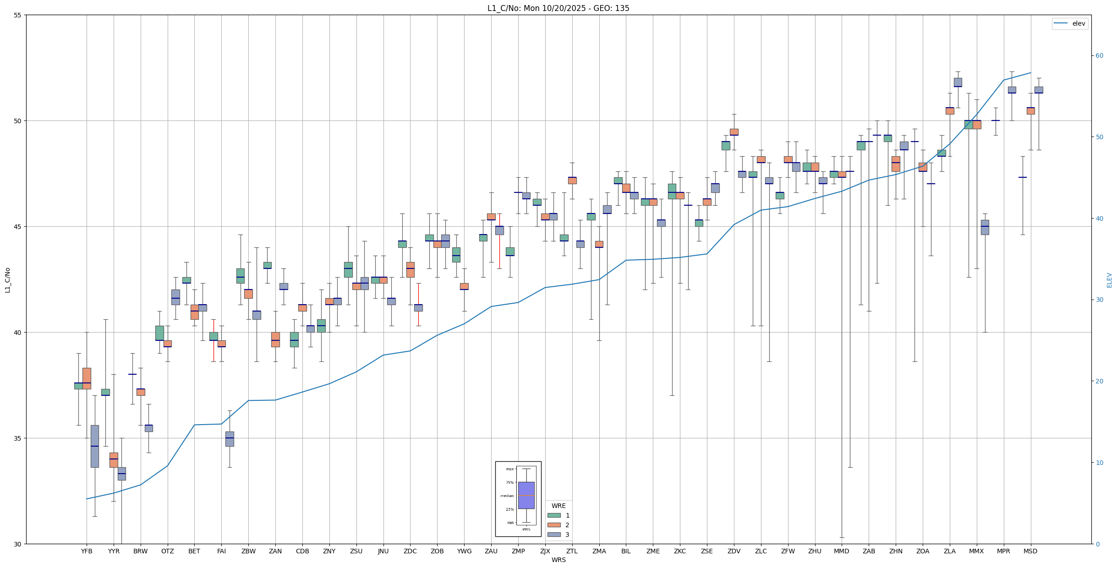Click the 60 tick on ELEV axis
This screenshot has width=1117, height=568.
tap(1099, 56)
